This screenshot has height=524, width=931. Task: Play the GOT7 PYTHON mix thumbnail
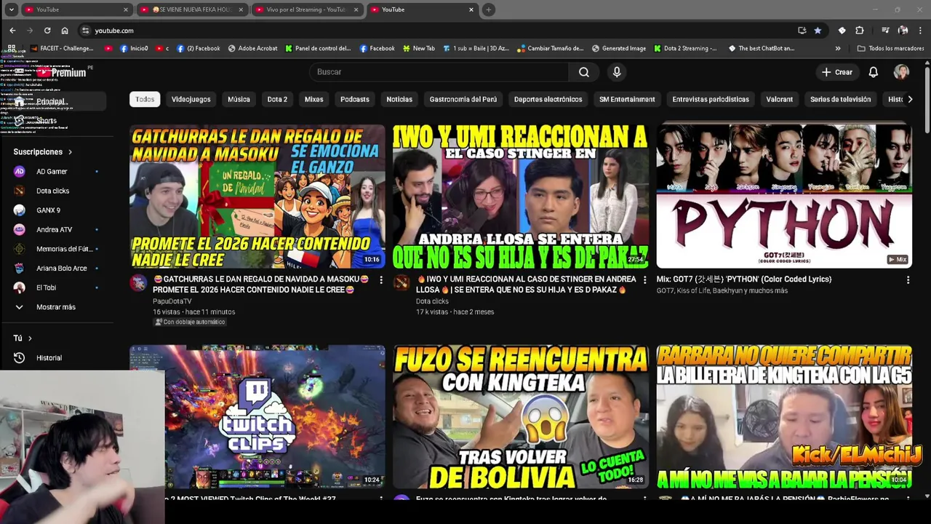pos(784,196)
